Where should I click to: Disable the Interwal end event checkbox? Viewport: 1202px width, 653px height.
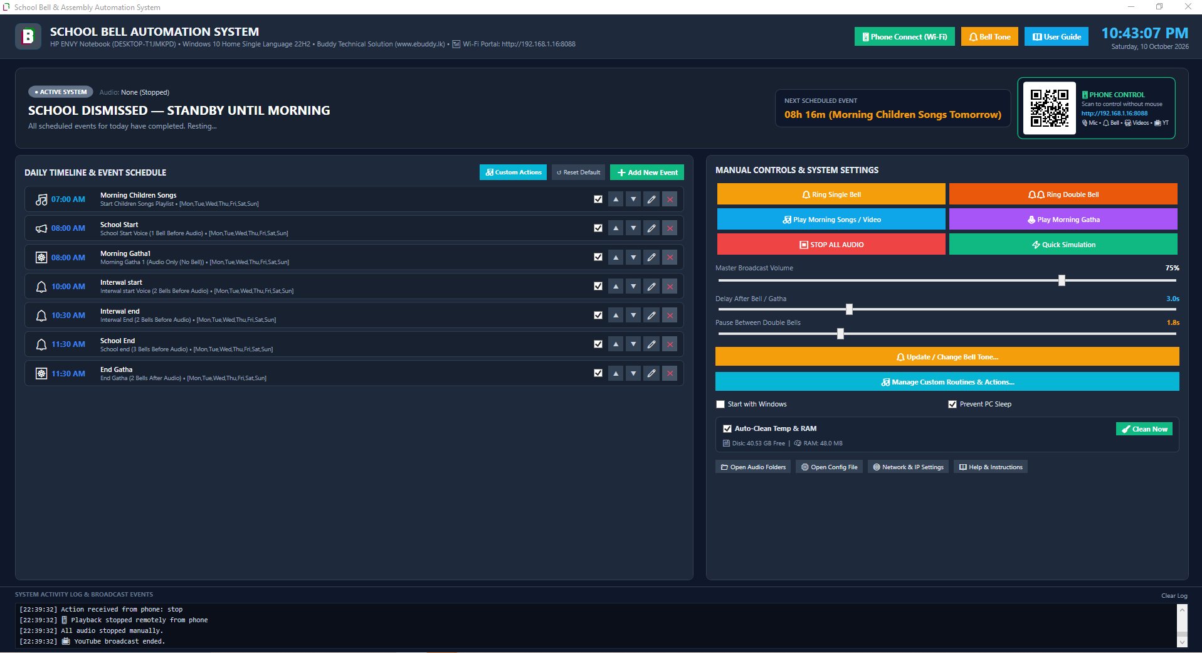point(598,316)
